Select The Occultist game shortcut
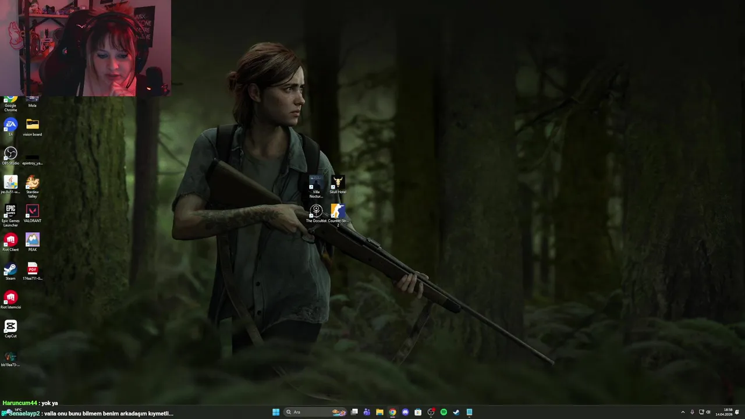Screen dimensions: 745x419 316,214
